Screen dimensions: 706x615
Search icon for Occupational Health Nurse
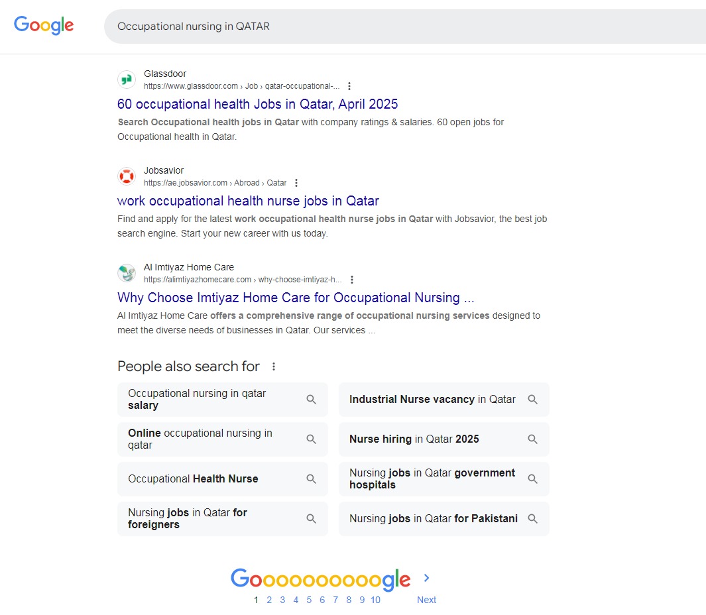pyautogui.click(x=311, y=478)
